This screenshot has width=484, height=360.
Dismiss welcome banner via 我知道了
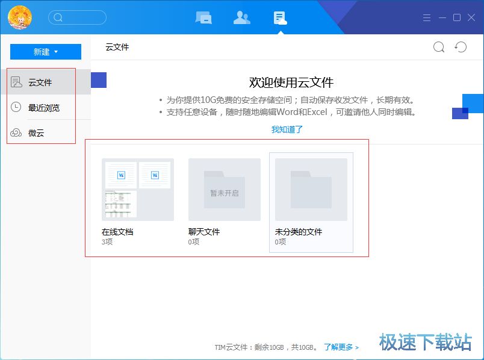[287, 129]
